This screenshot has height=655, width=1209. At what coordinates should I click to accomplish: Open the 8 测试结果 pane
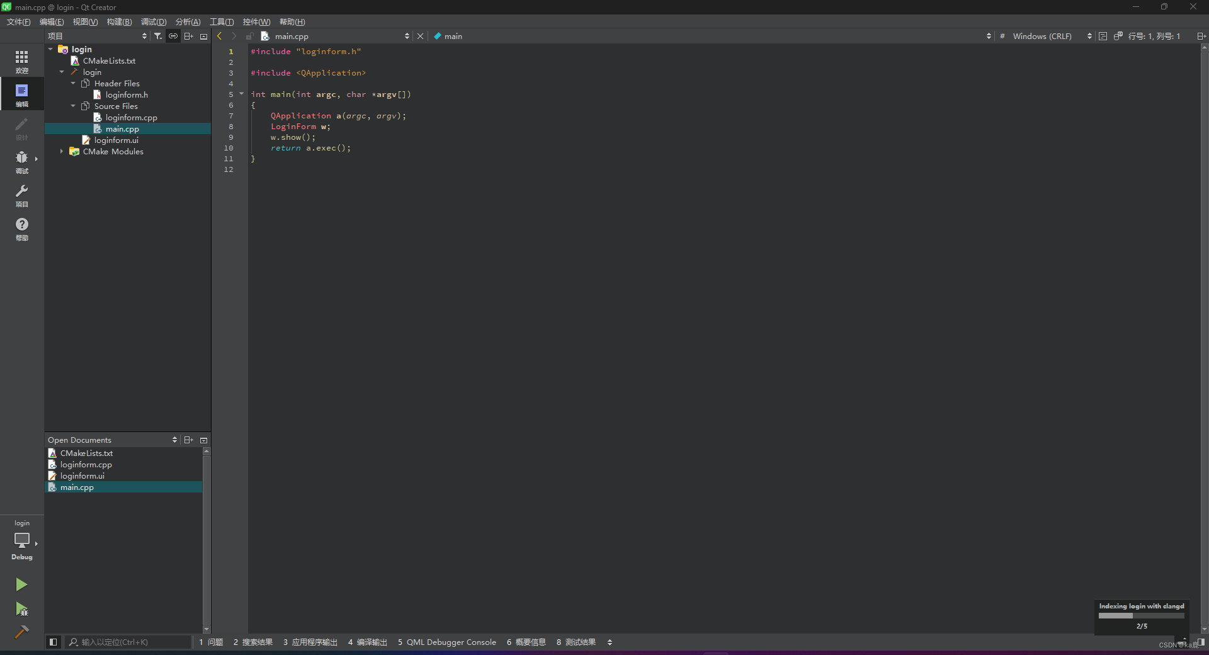pyautogui.click(x=576, y=642)
